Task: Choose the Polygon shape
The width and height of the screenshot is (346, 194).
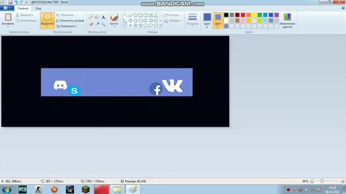Action: 151,16
